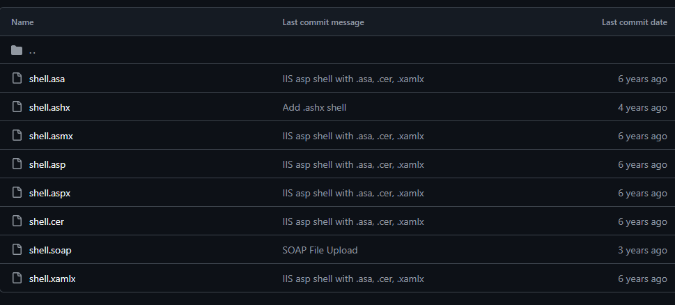The image size is (675, 305).
Task: Click the file icon beside shell.xamlx
Action: tap(17, 278)
